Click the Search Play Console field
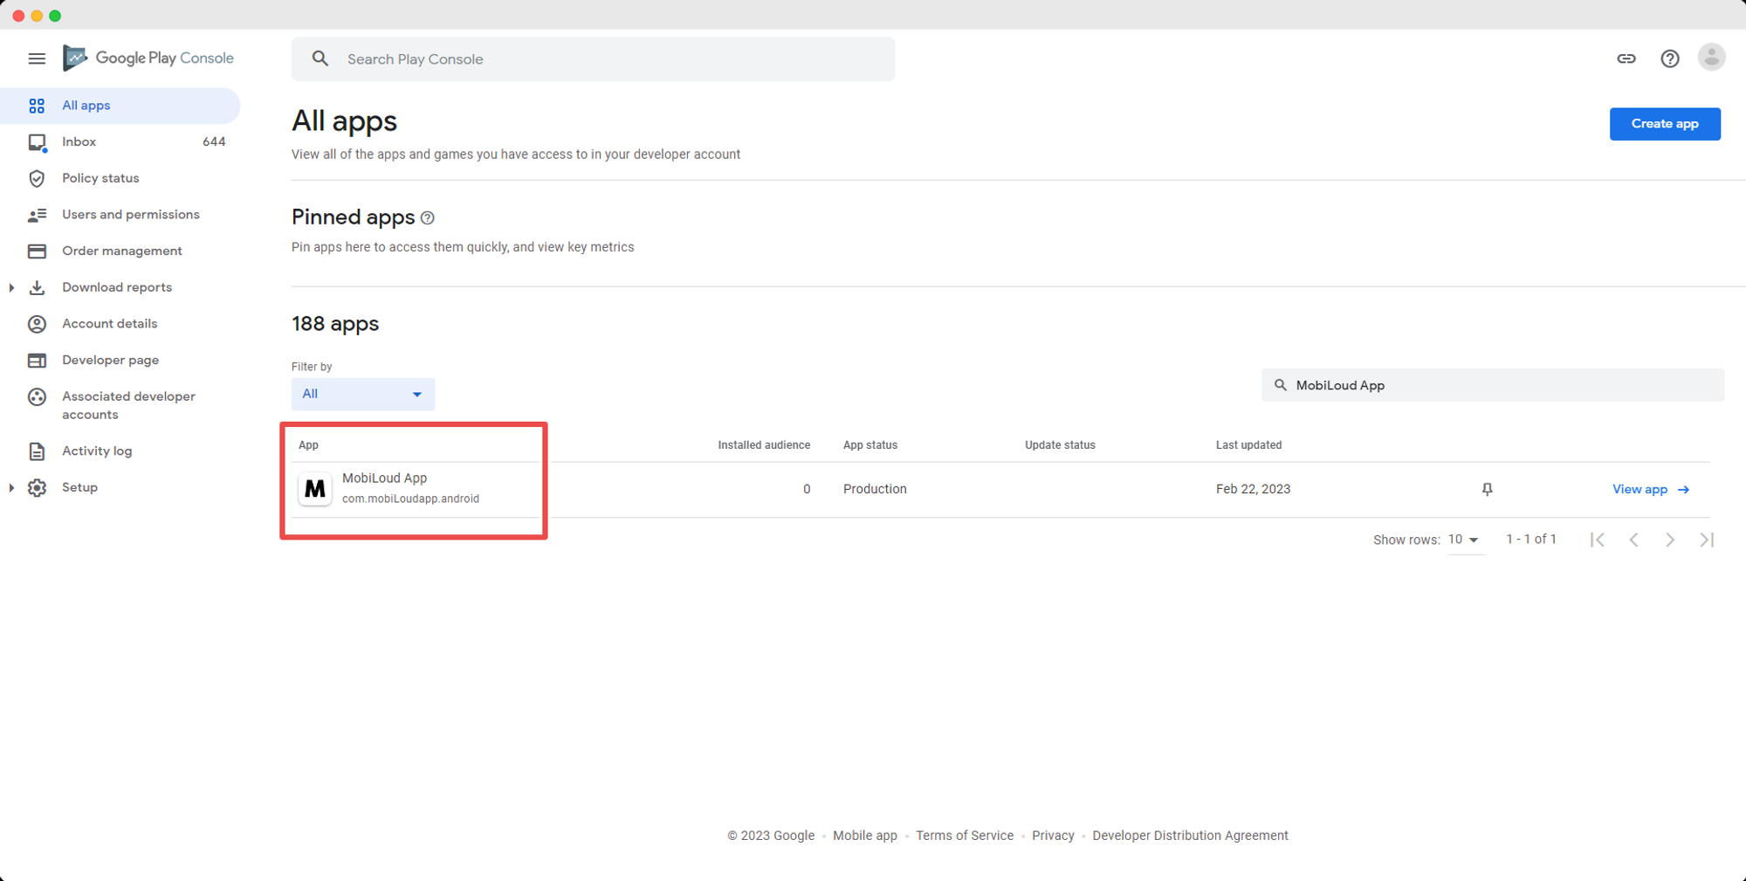The width and height of the screenshot is (1746, 881). [x=593, y=59]
